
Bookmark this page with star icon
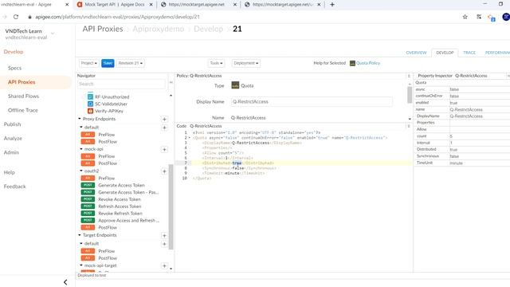[465, 17]
